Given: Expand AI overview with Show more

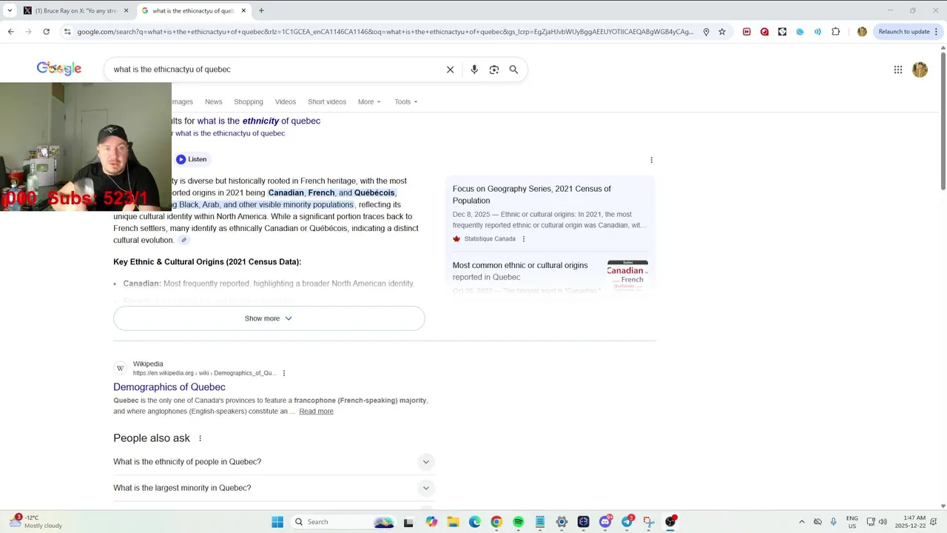Looking at the screenshot, I should [269, 318].
